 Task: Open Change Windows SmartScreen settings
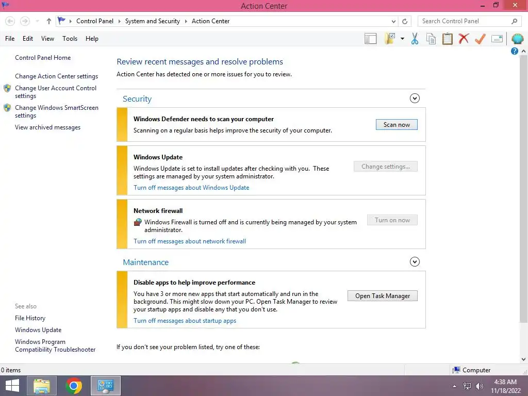[57, 111]
